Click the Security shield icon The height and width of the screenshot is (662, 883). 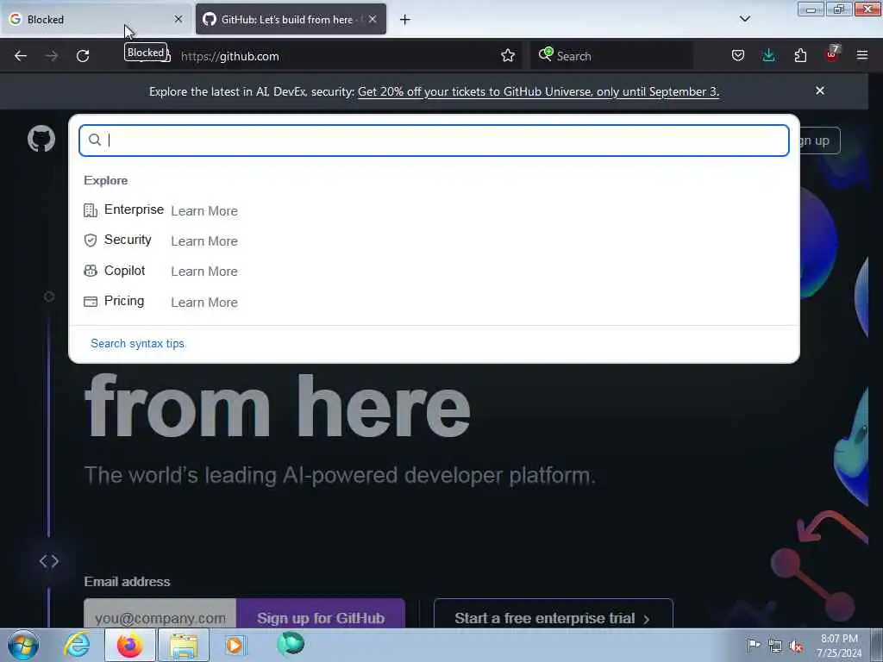pos(90,240)
